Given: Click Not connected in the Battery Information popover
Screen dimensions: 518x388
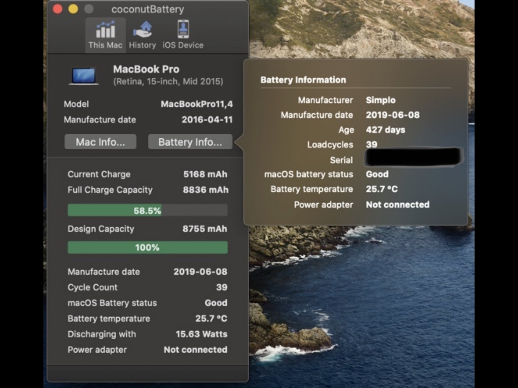Looking at the screenshot, I should (x=398, y=205).
